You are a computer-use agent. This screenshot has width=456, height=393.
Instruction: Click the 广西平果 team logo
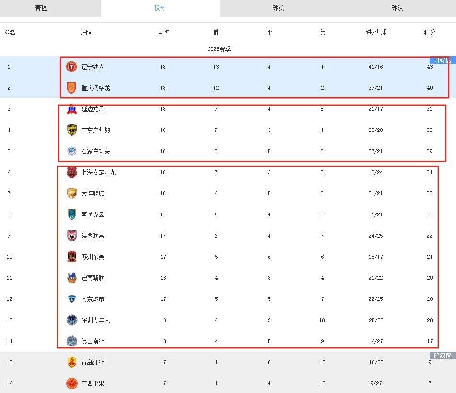[71, 383]
